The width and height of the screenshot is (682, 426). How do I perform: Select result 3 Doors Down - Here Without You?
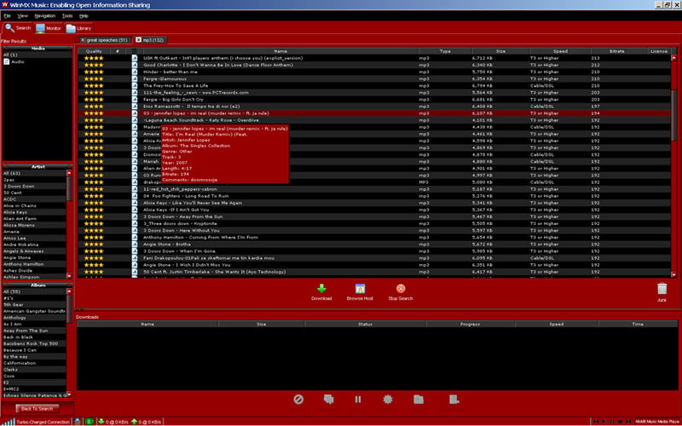(x=375, y=230)
